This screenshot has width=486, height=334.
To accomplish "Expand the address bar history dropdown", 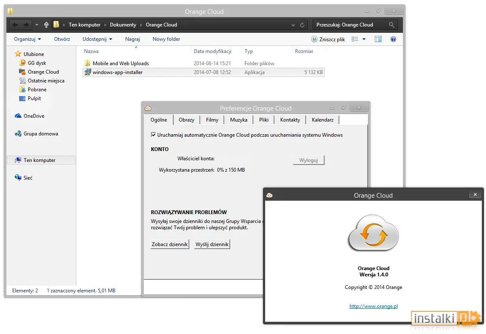I will pyautogui.click(x=293, y=25).
